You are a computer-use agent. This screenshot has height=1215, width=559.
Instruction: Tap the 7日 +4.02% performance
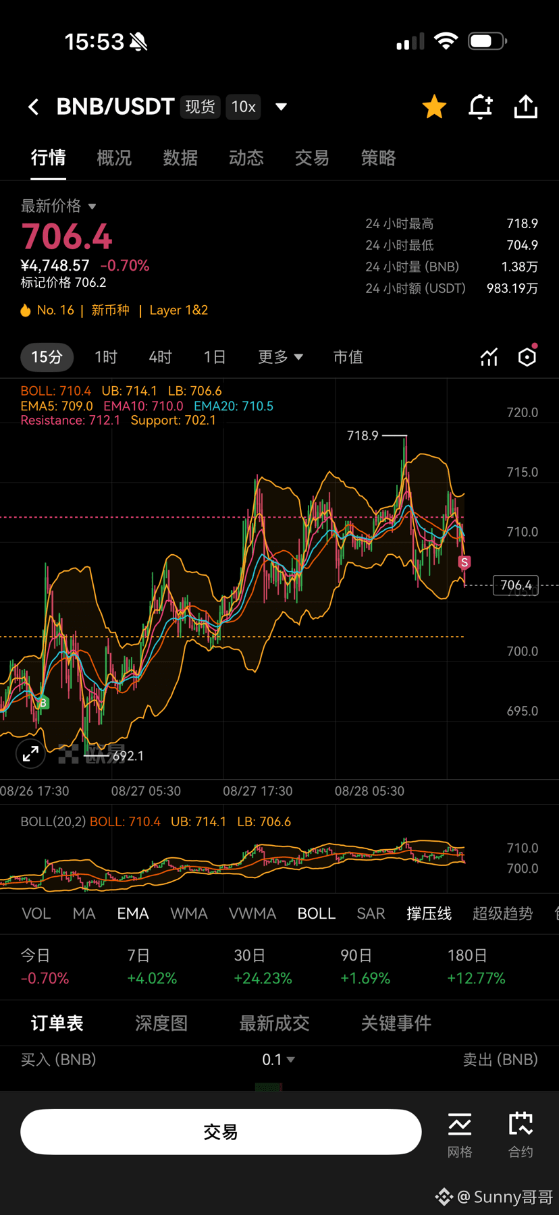[x=152, y=967]
